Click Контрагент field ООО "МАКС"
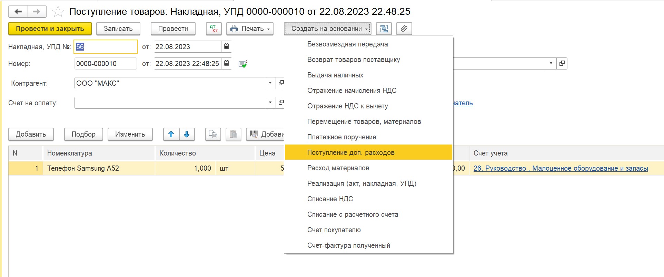The height and width of the screenshot is (277, 664). pyautogui.click(x=170, y=83)
